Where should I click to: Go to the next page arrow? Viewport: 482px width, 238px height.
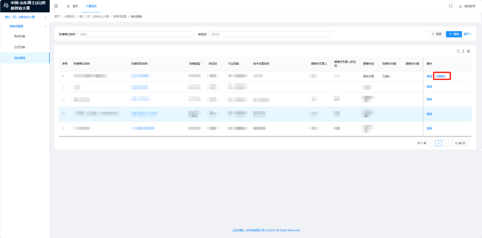coord(446,143)
